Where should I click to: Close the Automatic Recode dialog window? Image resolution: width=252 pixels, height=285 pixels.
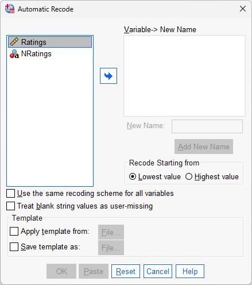pyautogui.click(x=243, y=9)
